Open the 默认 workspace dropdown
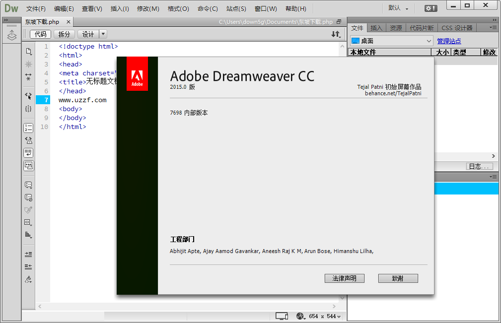 click(x=398, y=8)
